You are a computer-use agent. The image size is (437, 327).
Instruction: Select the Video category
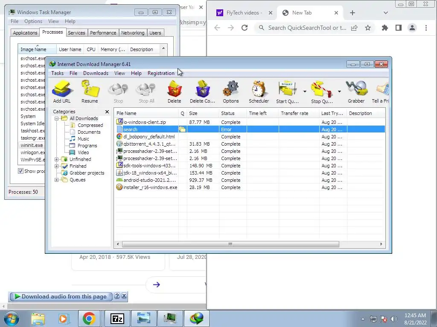coord(83,152)
